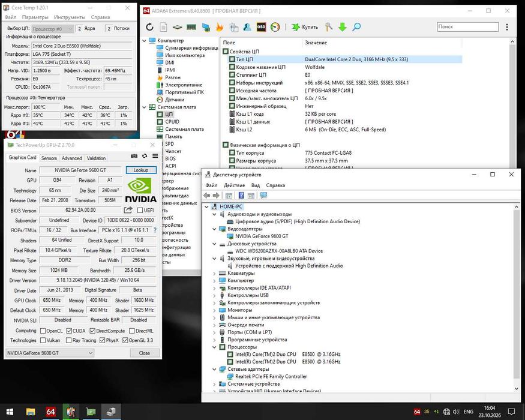525x420 pixels.
Task: Click GPU-Z Bus Interface question mark
Action: pos(155,230)
